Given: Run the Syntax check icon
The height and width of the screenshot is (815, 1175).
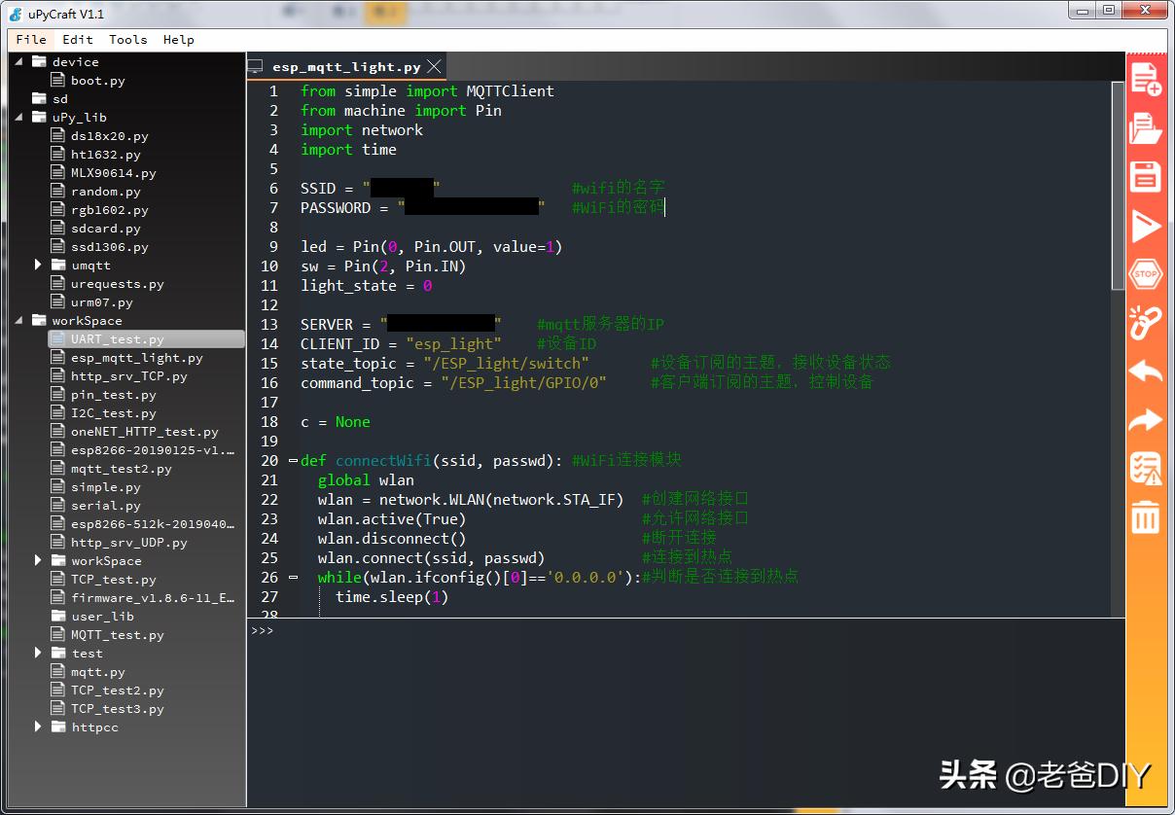Looking at the screenshot, I should pyautogui.click(x=1146, y=468).
